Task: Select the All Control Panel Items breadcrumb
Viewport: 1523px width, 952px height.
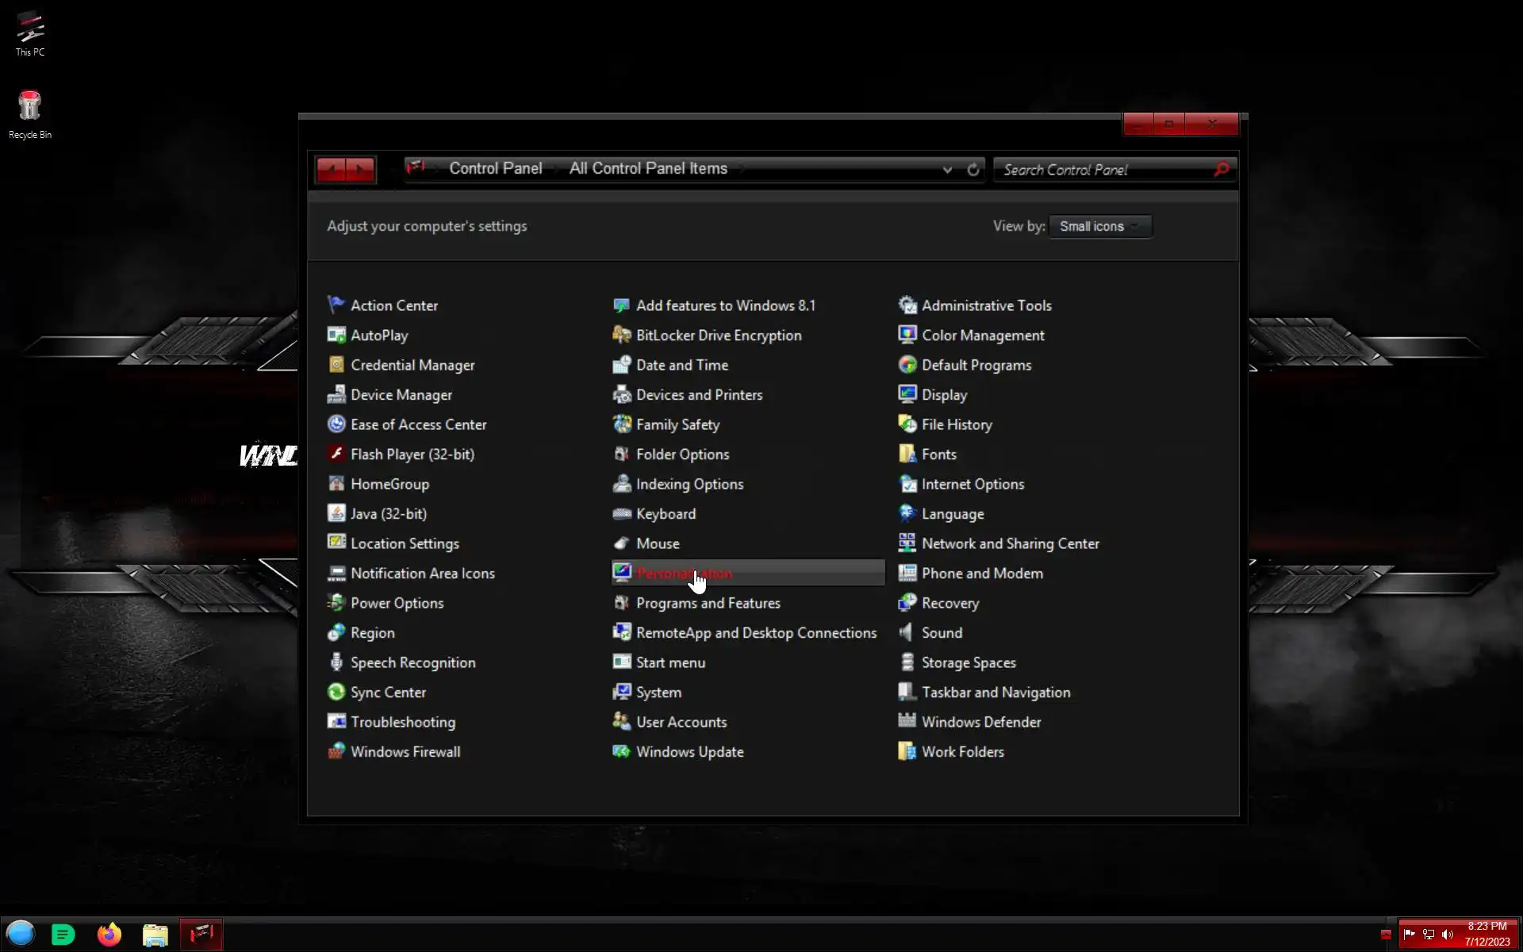Action: click(647, 168)
